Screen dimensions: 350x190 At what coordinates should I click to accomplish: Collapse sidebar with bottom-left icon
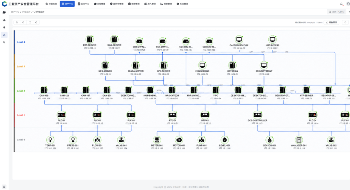point(4,187)
